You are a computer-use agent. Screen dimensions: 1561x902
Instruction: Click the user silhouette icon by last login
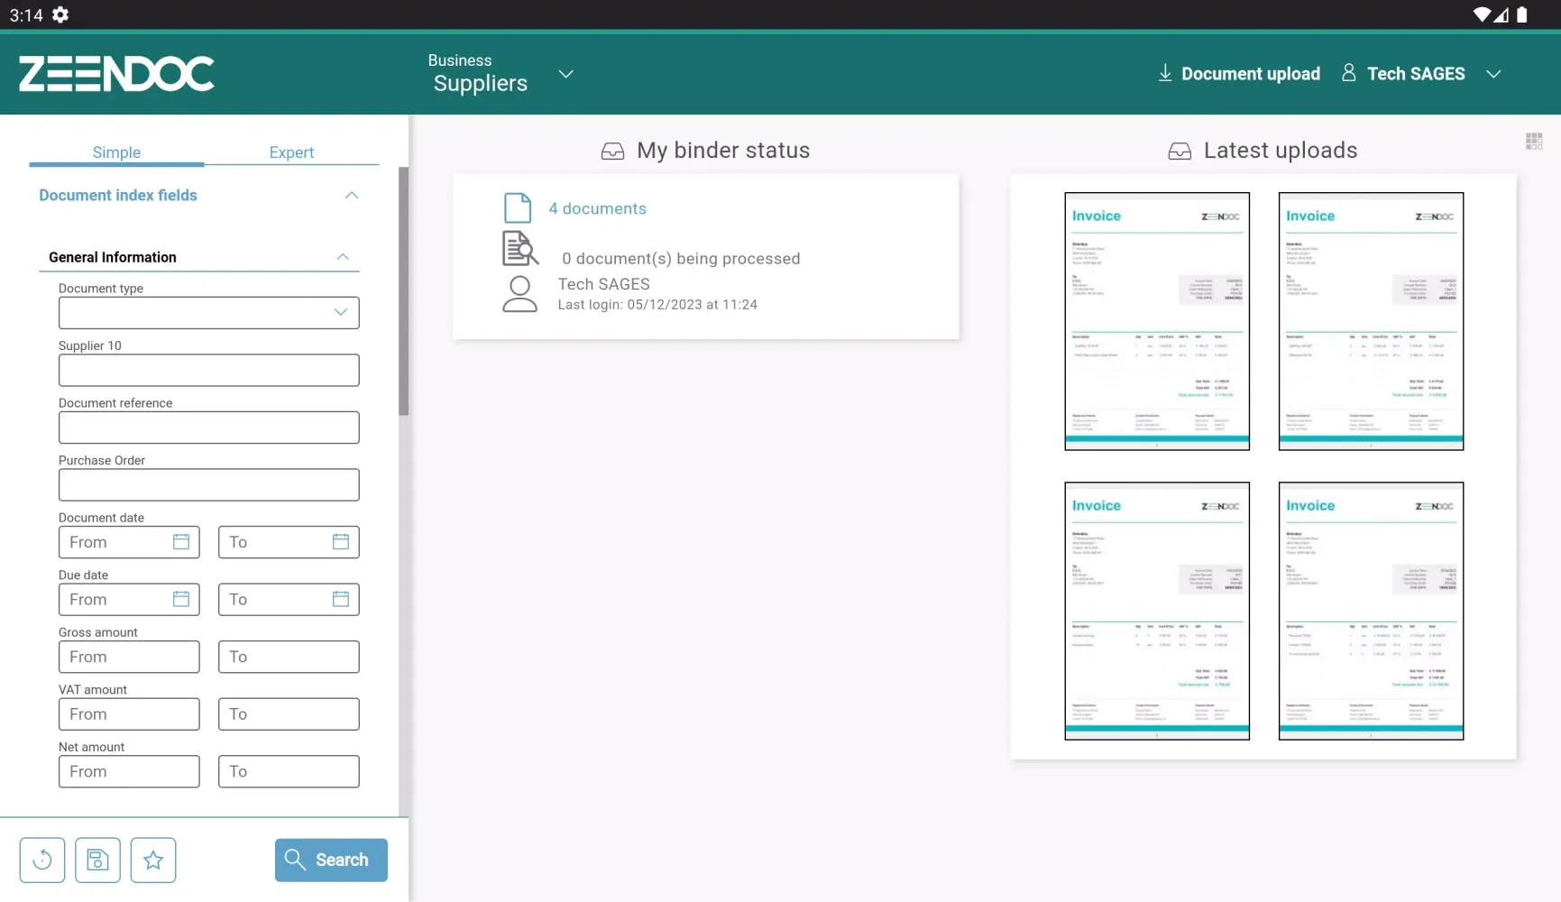point(519,294)
